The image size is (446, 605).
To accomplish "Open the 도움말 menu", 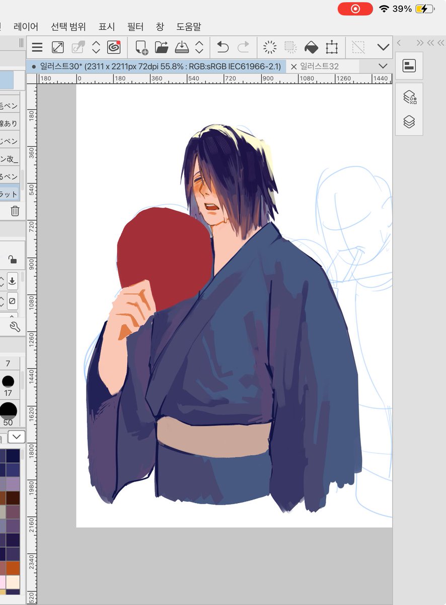I will (189, 27).
